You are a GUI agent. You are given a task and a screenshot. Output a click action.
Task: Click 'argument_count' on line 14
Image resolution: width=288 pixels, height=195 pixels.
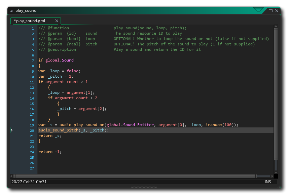[71, 98]
